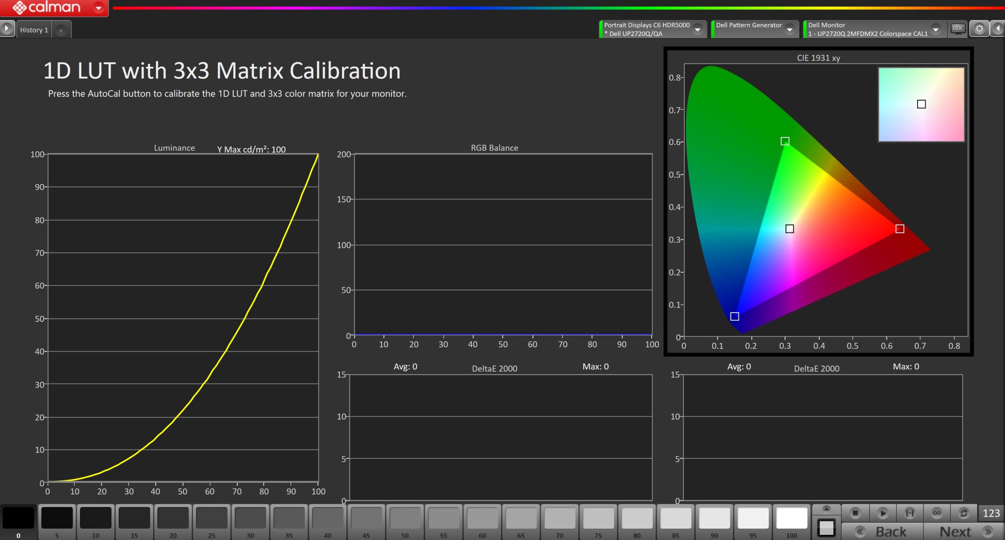
Task: Open the Calman main menu dropdown
Action: pyautogui.click(x=99, y=7)
